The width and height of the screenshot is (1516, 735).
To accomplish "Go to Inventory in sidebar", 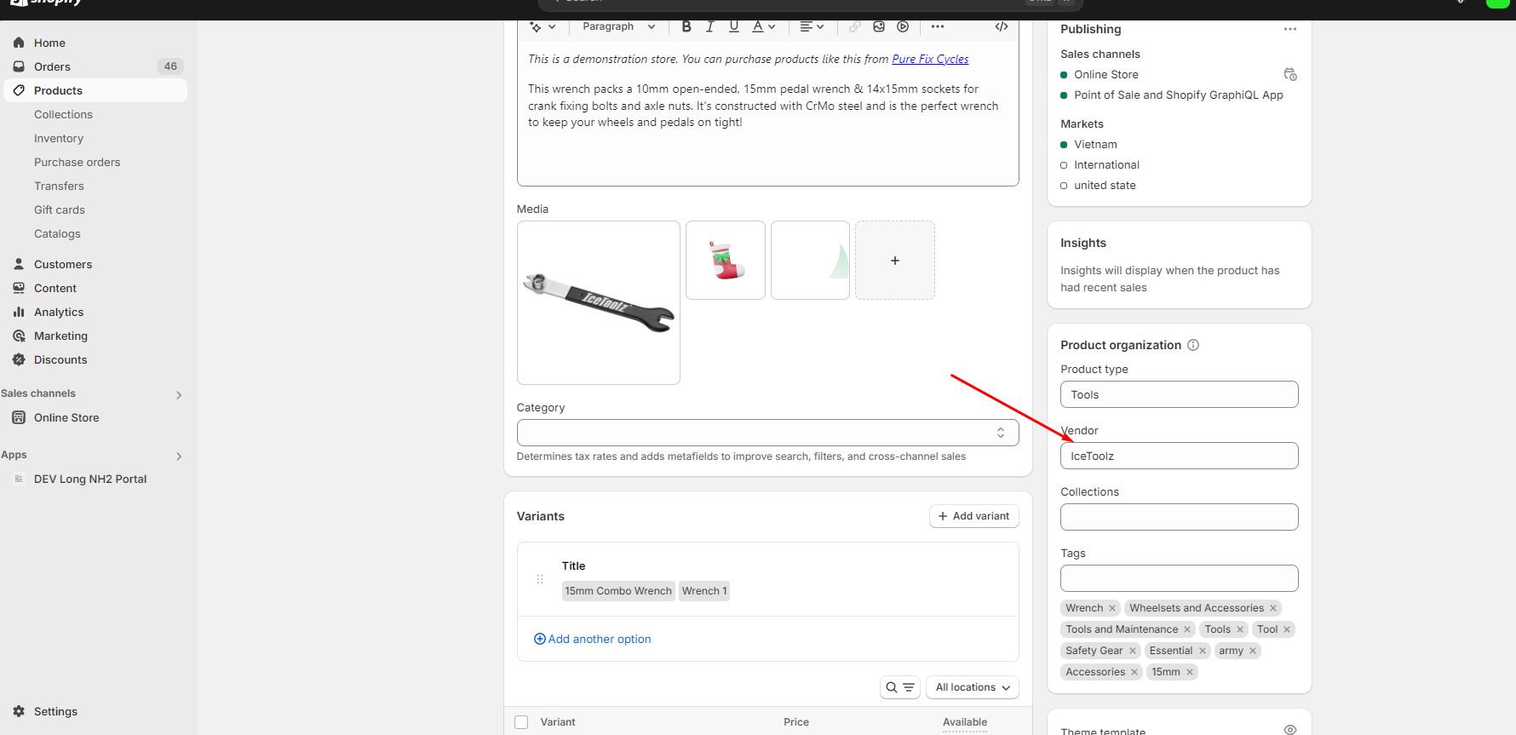I will click(59, 138).
